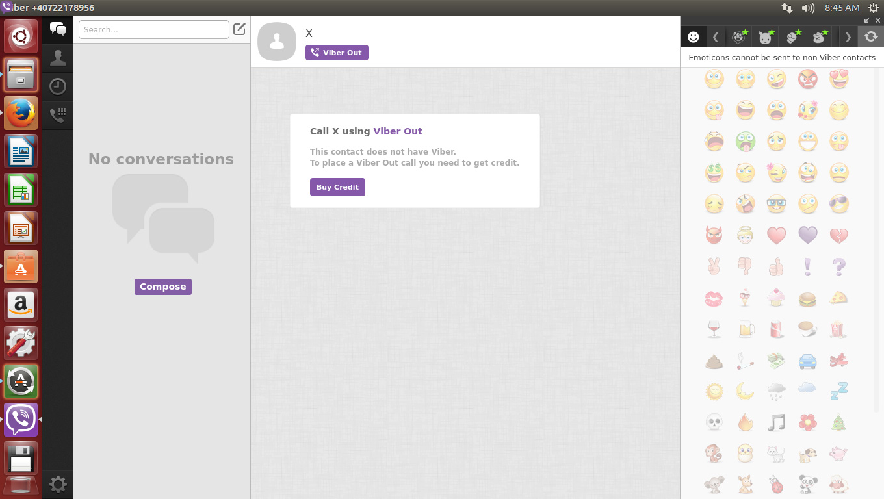Pick the red heart emoticon
This screenshot has height=499, width=884.
777,235
